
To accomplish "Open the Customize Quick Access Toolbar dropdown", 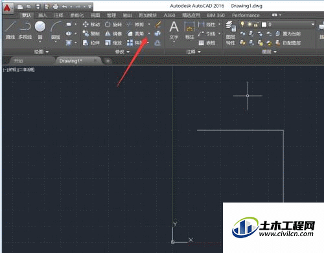I will (x=90, y=7).
